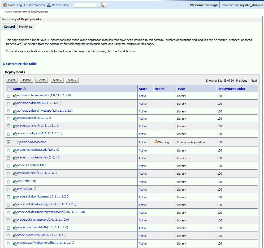Open the oracle.jsp.next(11.1.1,11.1.1) link
The width and height of the screenshot is (264, 248).
tap(37, 173)
